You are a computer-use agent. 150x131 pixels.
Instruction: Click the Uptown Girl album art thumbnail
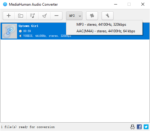tap(10, 31)
